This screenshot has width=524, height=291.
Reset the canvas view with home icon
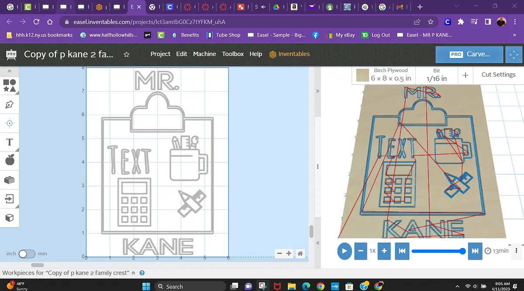[x=300, y=253]
